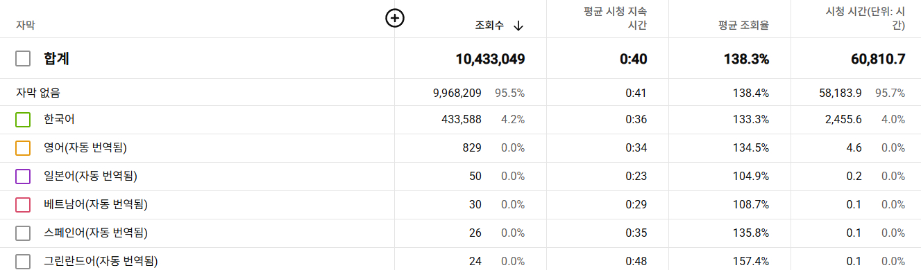The image size is (921, 270).
Task: Click 133.3% view rate for 한국어
Action: 751,120
